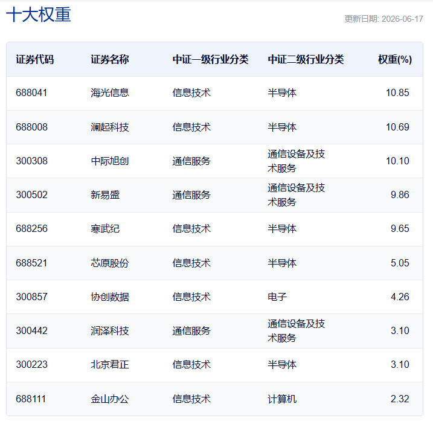Click 信息技术 in 澜起科技 row
Viewport: 433px width, 421px height.
pos(191,127)
